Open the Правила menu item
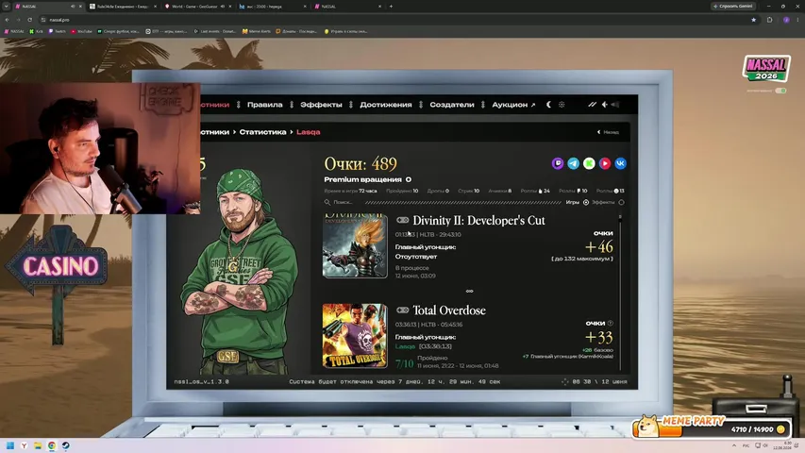The height and width of the screenshot is (453, 805). pyautogui.click(x=265, y=104)
